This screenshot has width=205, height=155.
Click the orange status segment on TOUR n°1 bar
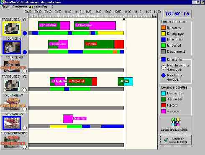point(115,52)
